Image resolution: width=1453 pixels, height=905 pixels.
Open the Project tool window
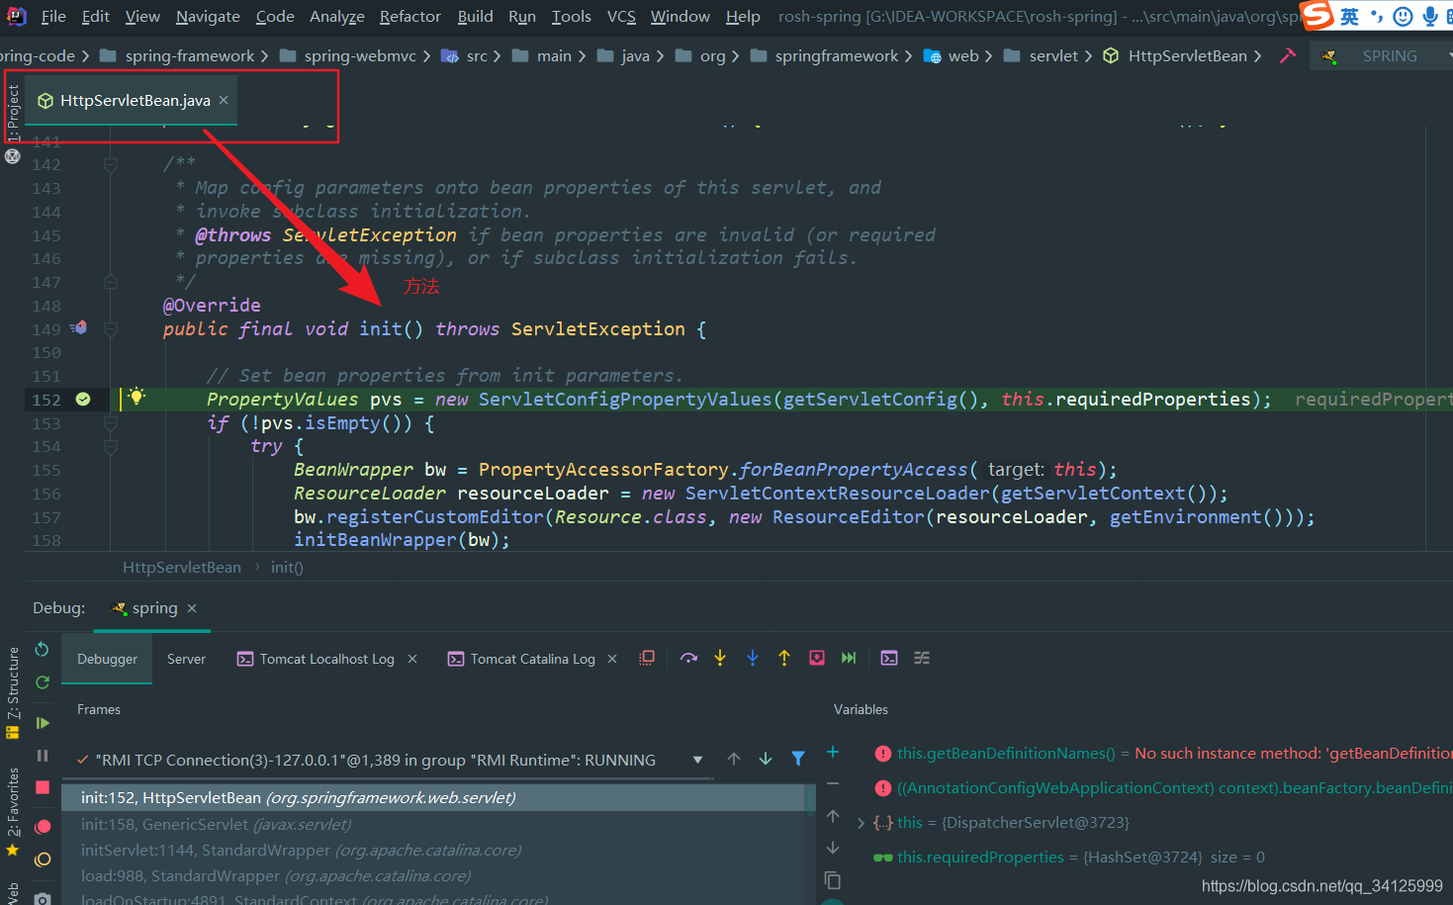pos(13,112)
